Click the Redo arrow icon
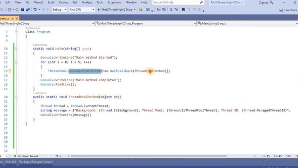The width and height of the screenshot is (298, 168). tap(43, 9)
